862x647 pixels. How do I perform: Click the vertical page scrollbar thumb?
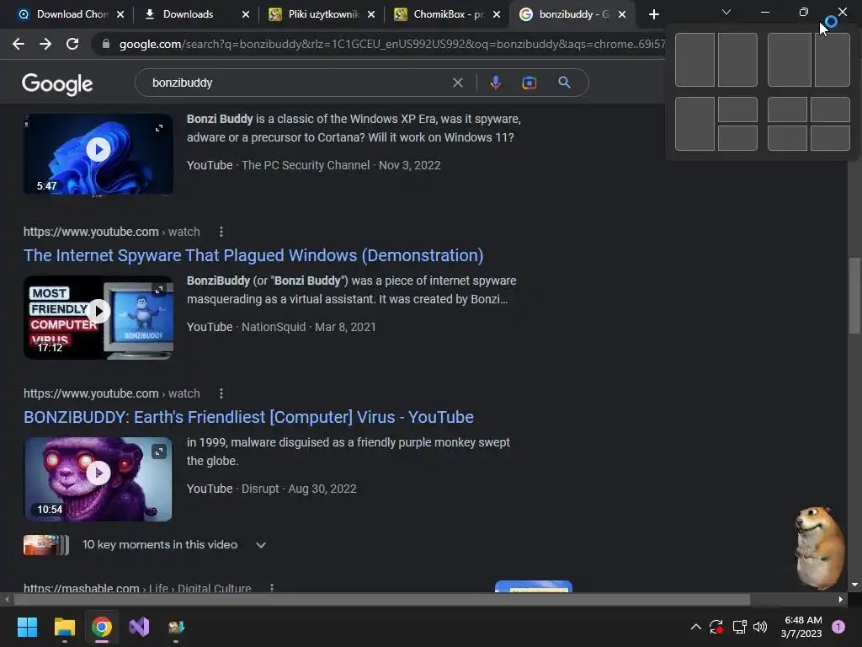point(854,296)
